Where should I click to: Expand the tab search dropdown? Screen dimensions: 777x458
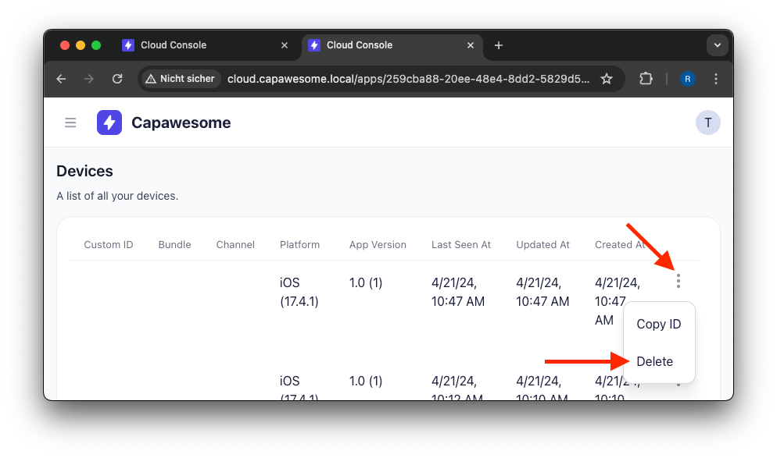[x=717, y=45]
